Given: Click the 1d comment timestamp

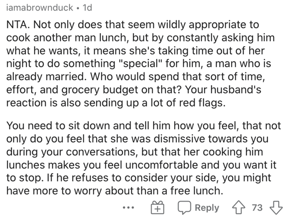Looking at the screenshot, I should [x=87, y=8].
